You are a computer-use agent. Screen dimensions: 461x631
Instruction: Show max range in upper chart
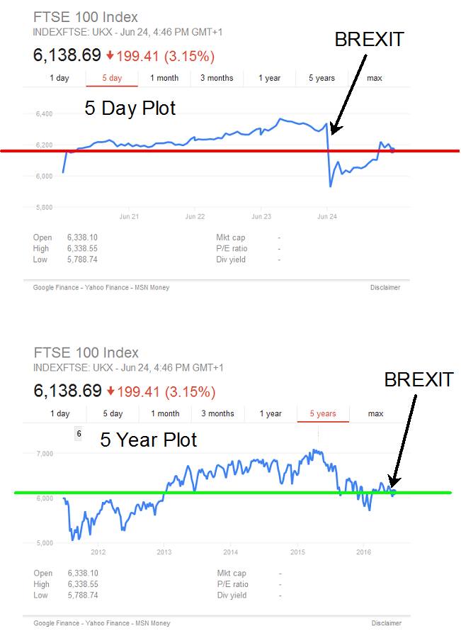pos(375,78)
